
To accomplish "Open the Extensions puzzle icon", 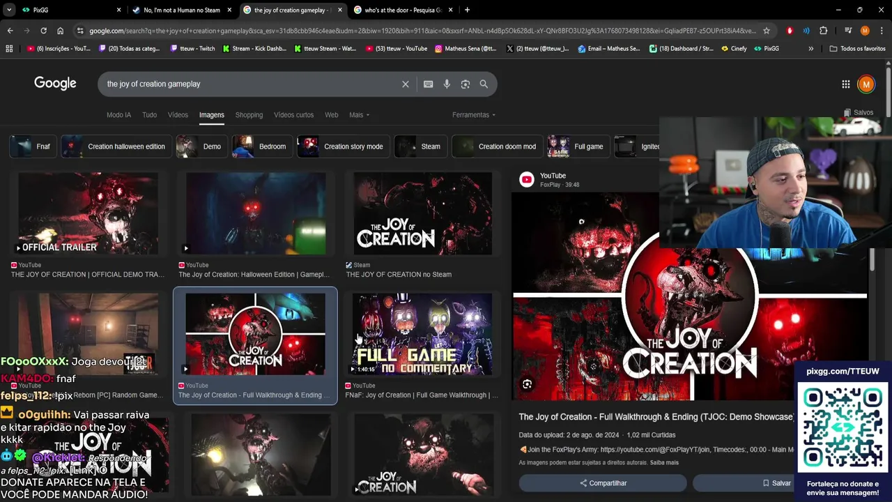I will tap(824, 31).
